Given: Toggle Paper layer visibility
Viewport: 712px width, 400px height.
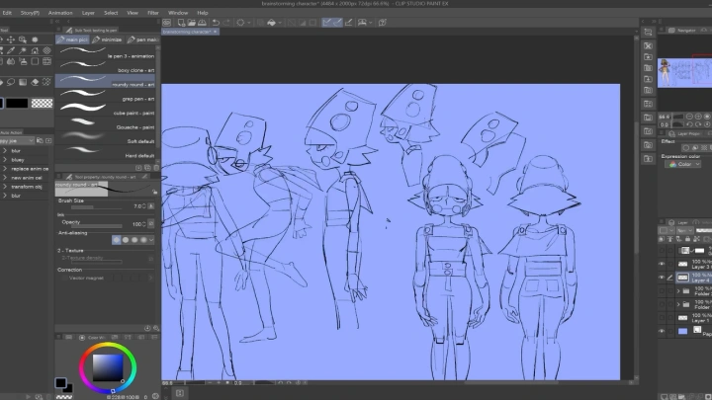Looking at the screenshot, I should coord(662,332).
